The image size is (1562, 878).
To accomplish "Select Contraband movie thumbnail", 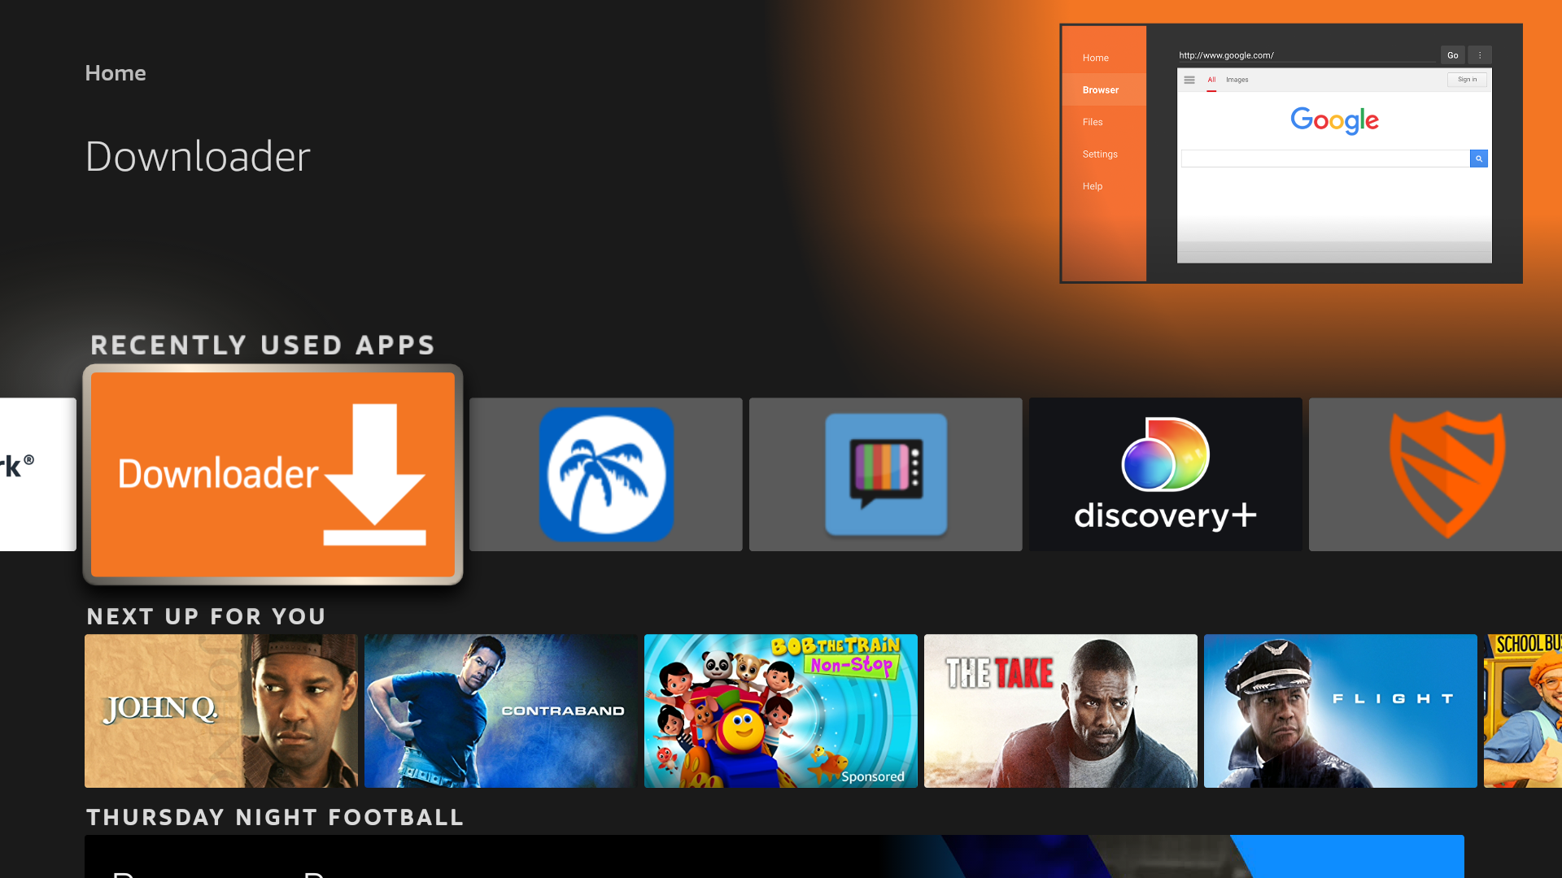I will click(501, 711).
